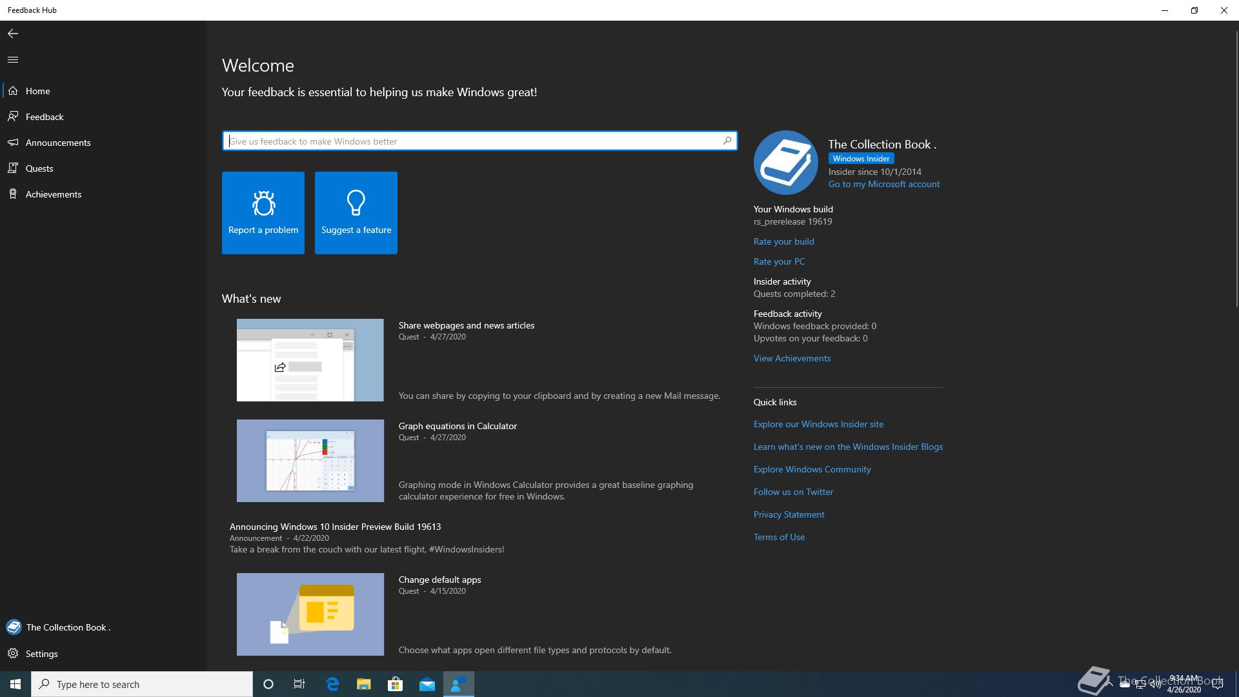Open the Home navigation item

[x=103, y=91]
